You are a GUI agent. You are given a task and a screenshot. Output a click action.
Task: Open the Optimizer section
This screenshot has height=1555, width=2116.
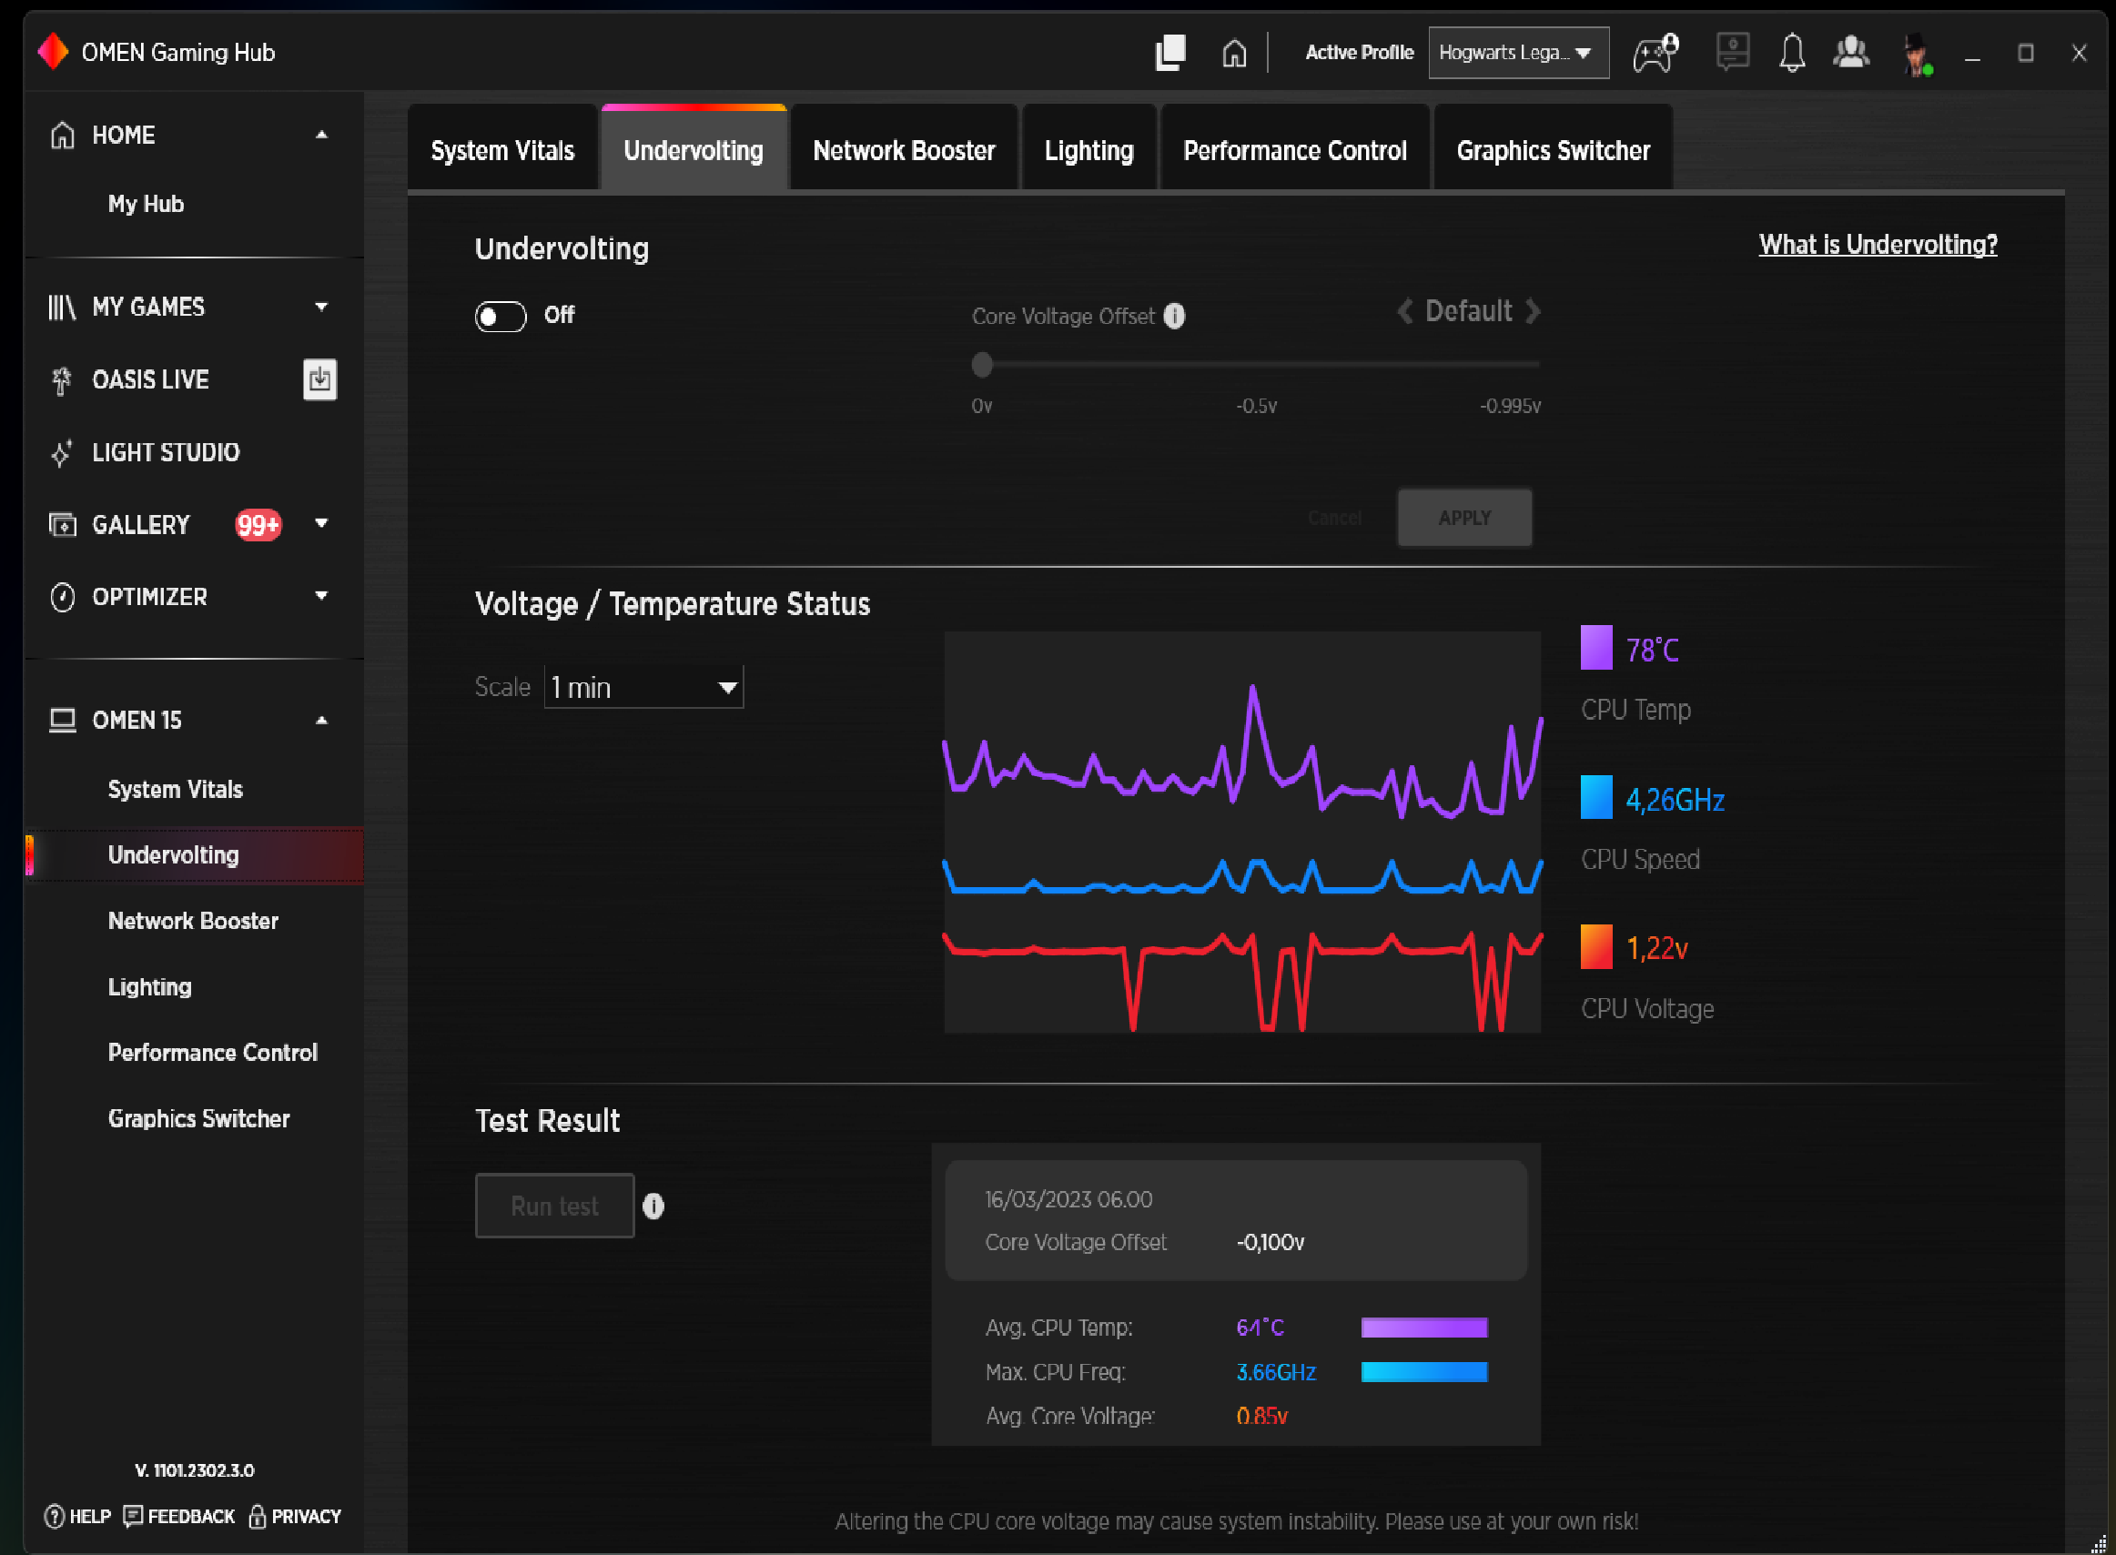(x=148, y=597)
